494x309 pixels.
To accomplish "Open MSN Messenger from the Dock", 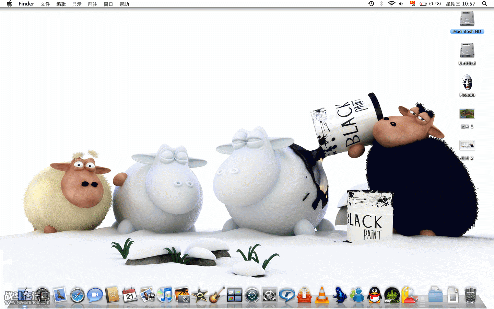I will pyautogui.click(x=357, y=295).
